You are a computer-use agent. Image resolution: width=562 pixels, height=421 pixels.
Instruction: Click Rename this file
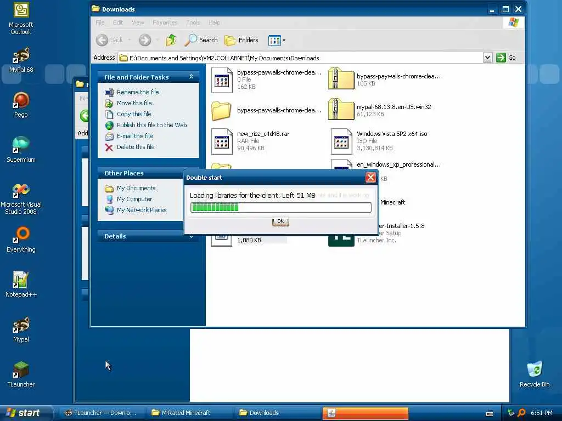pos(138,92)
